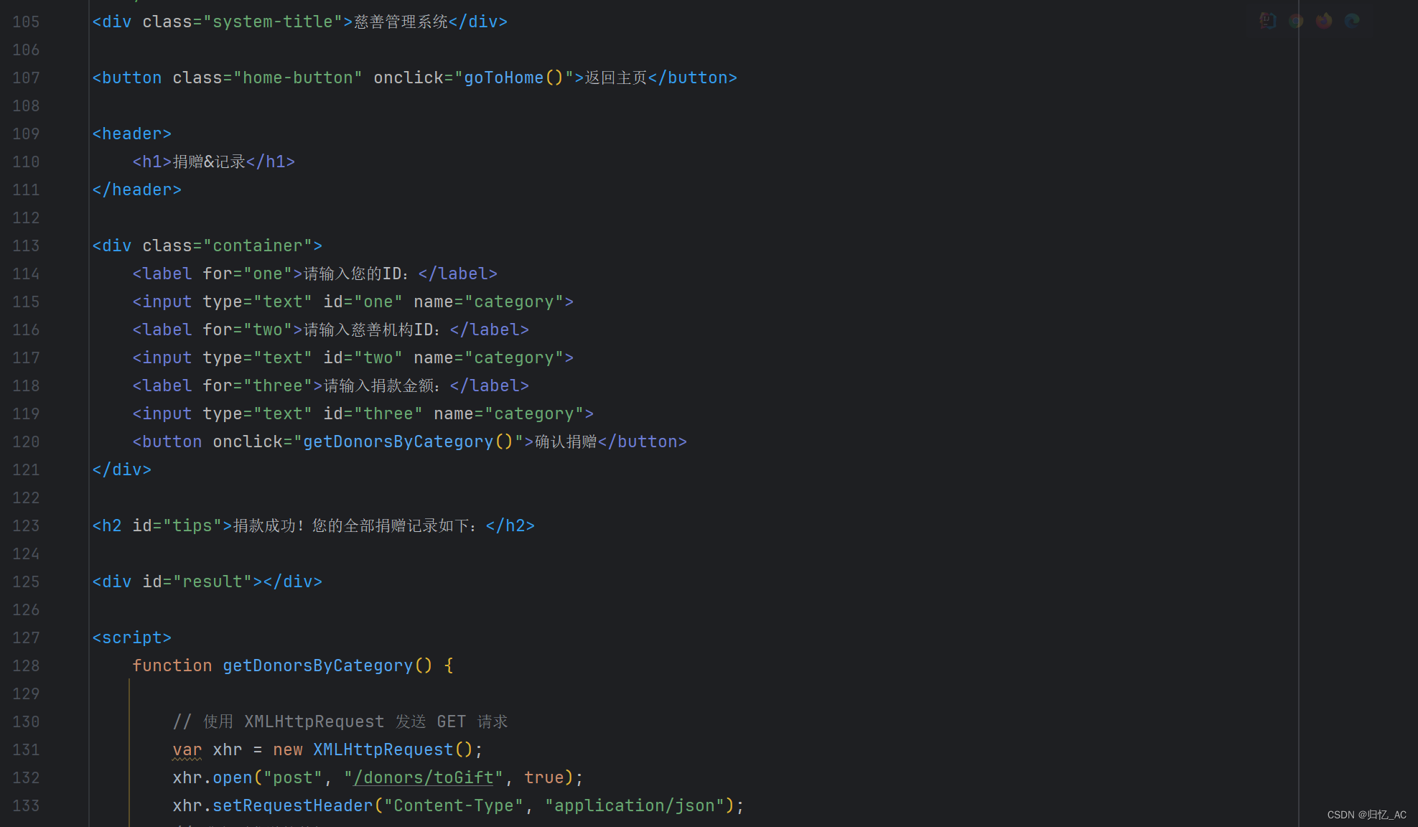Click gutter line number 128
This screenshot has height=827, width=1418.
click(26, 665)
